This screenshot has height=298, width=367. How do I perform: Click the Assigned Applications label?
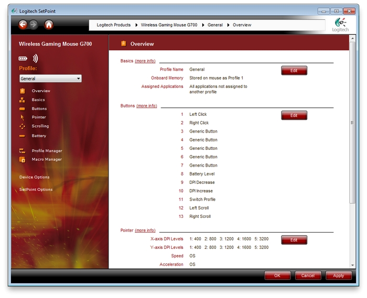pos(162,86)
